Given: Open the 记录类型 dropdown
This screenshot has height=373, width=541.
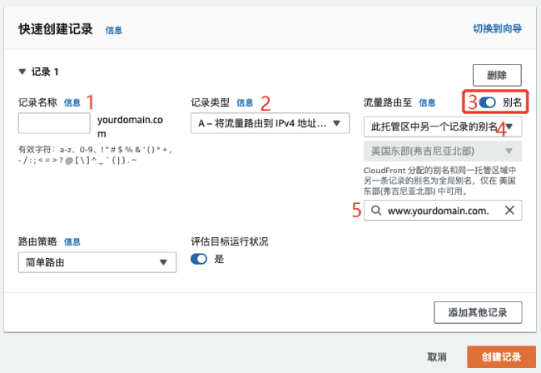Looking at the screenshot, I should pos(269,124).
